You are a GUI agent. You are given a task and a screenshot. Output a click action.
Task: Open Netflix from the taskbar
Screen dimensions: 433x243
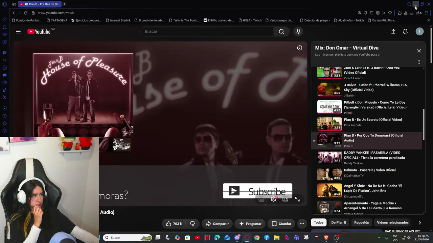pos(207,238)
